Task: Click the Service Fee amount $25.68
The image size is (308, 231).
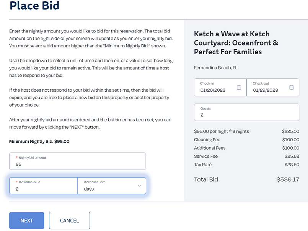Action: 291,157
